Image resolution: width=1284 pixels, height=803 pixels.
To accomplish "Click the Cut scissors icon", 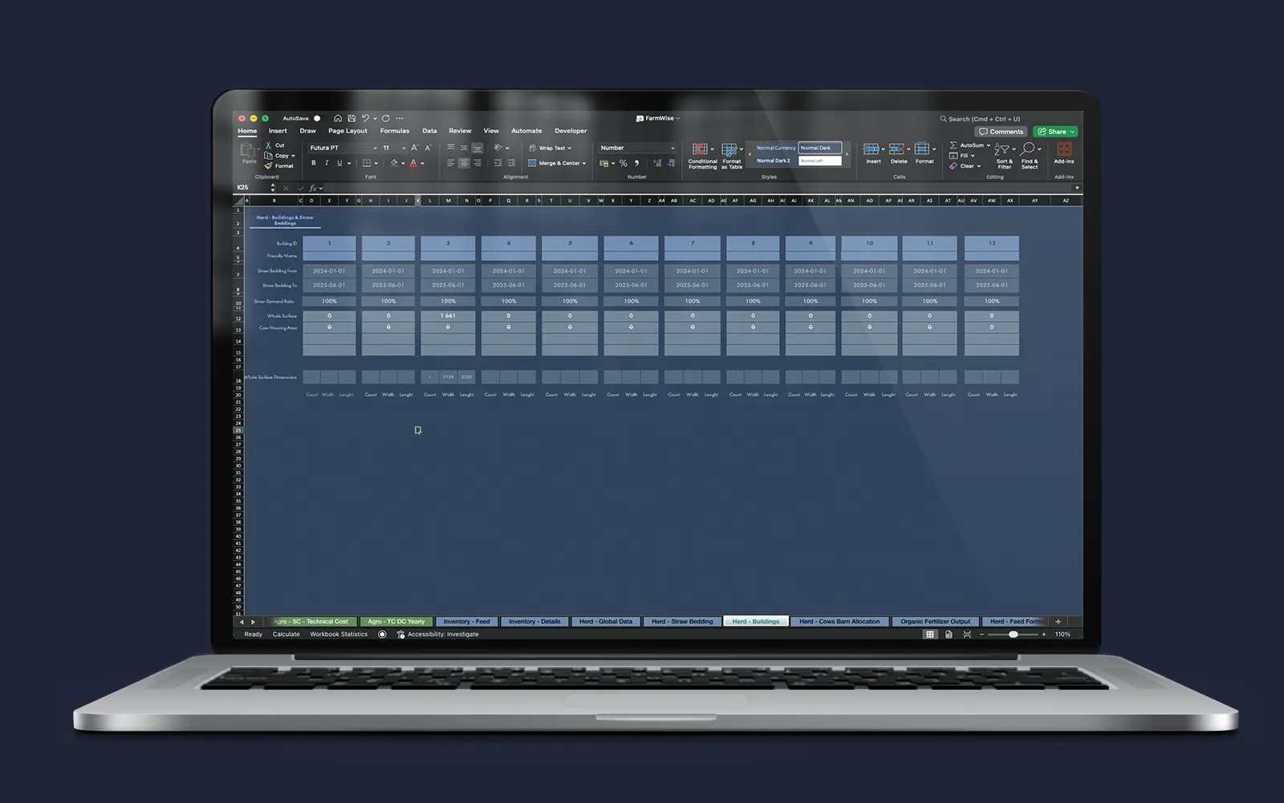I will click(269, 145).
